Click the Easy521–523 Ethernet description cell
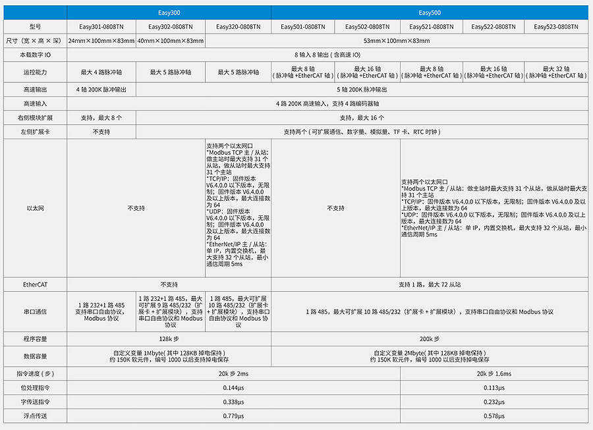This screenshot has width=593, height=430. [x=494, y=208]
